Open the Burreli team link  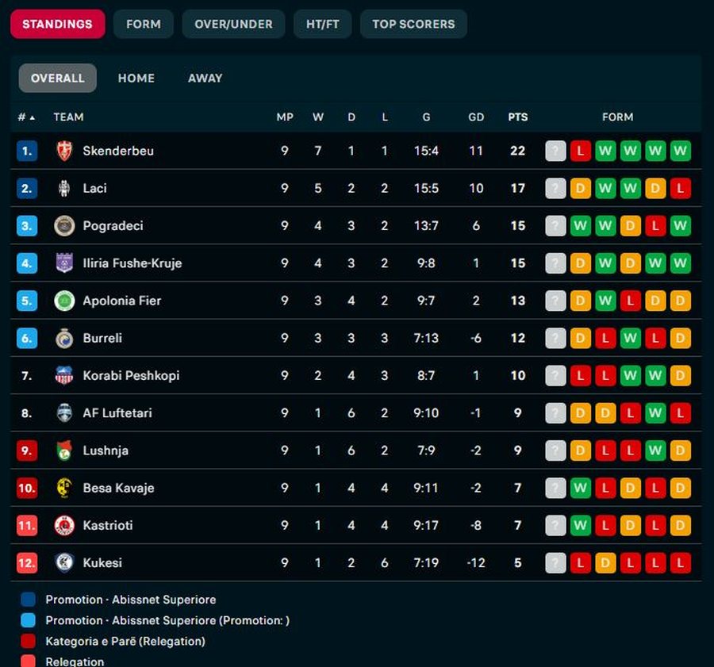pyautogui.click(x=102, y=339)
